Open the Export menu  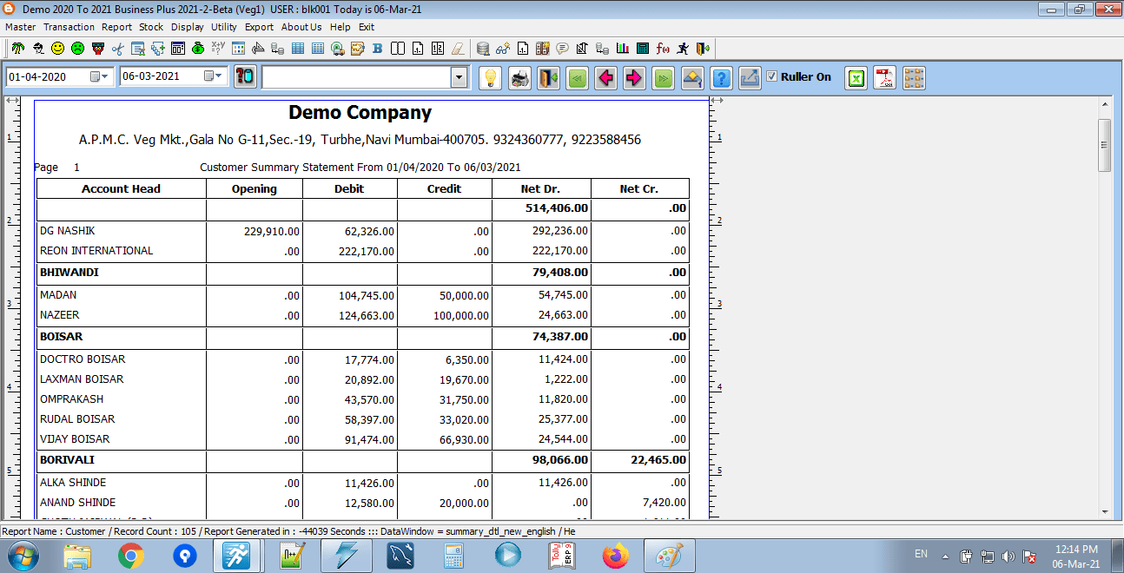tap(259, 27)
